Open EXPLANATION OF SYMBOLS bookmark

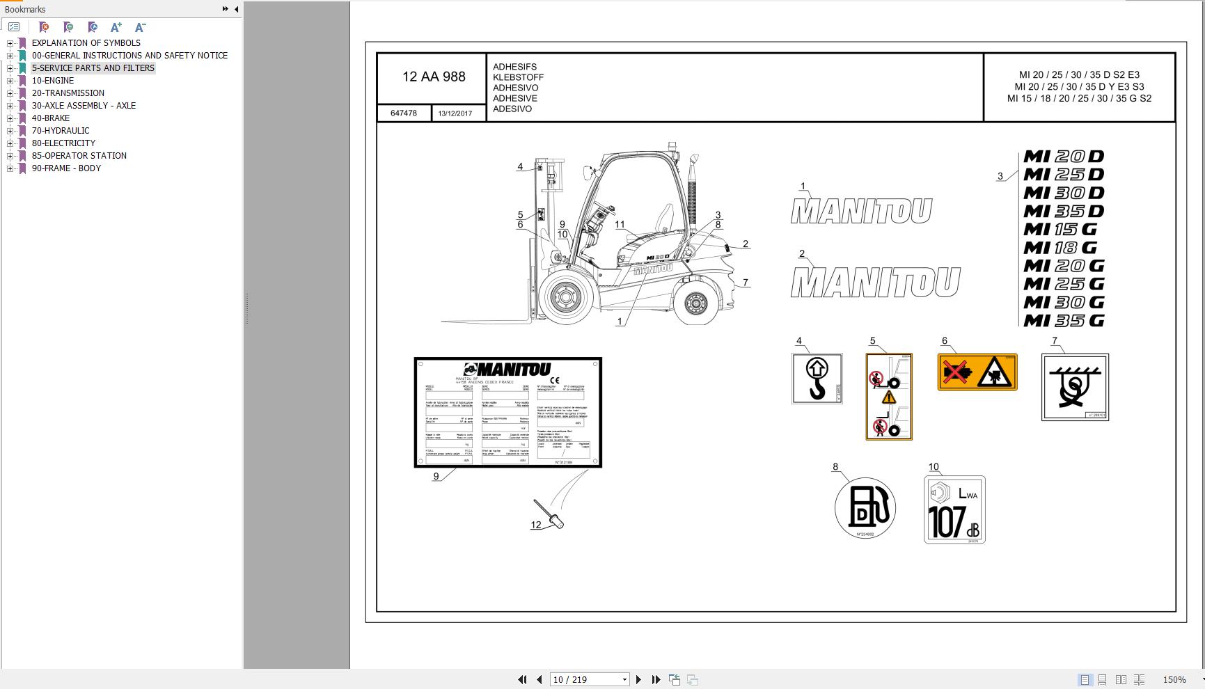pyautogui.click(x=86, y=43)
